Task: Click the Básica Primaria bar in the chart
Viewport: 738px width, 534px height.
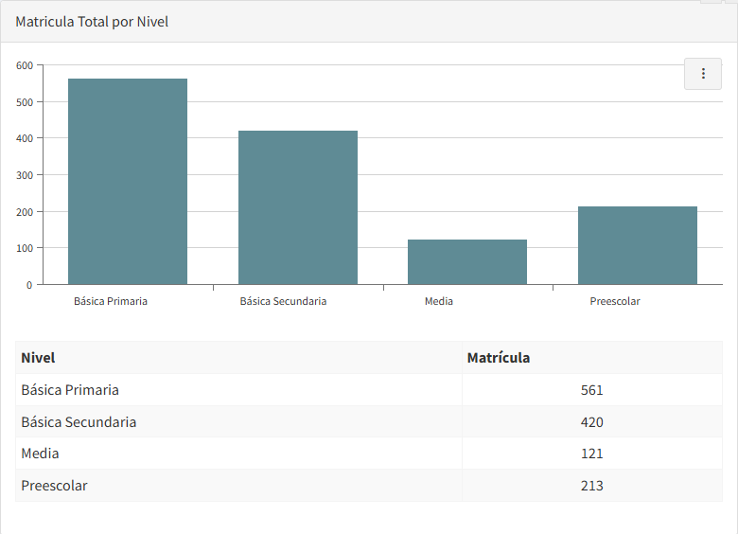Action: coord(128,182)
